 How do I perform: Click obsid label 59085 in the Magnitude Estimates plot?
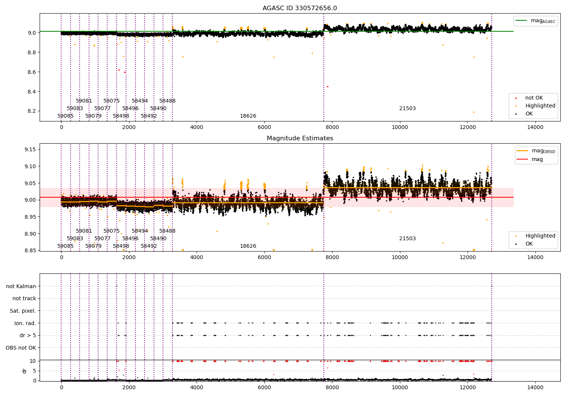[66, 246]
